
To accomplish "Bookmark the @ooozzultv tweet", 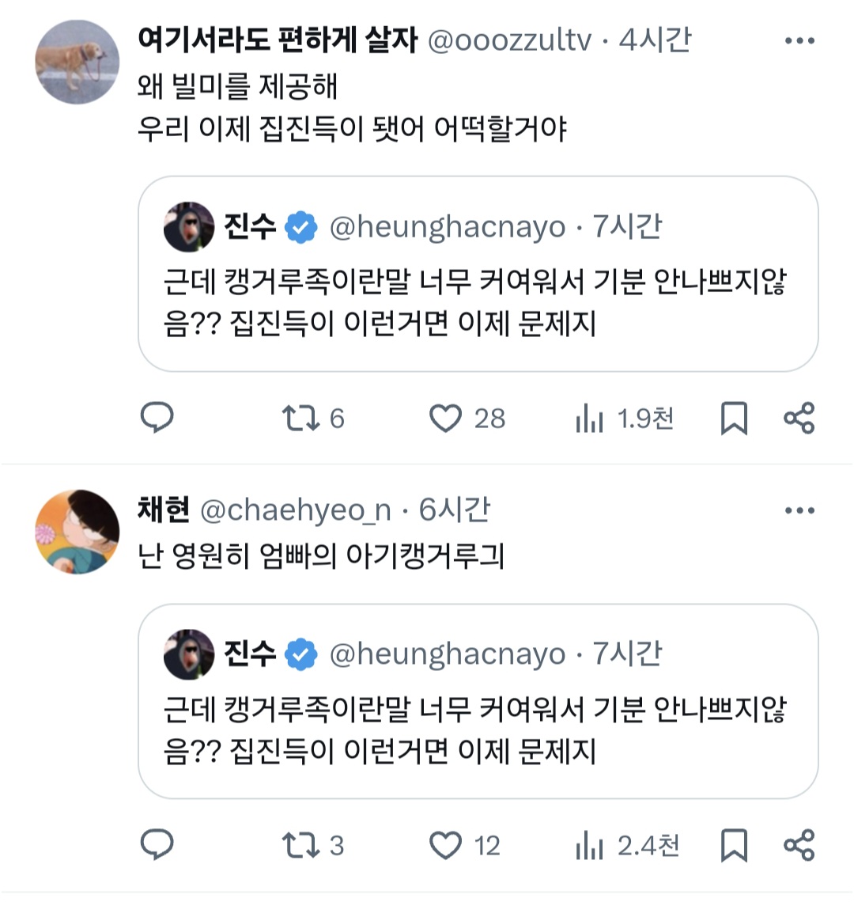I will pos(734,418).
